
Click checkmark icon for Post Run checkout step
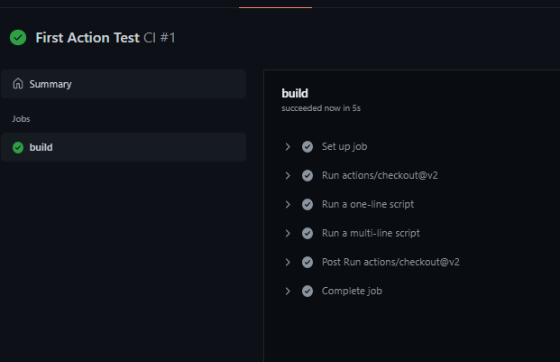[x=308, y=263]
